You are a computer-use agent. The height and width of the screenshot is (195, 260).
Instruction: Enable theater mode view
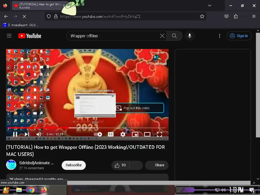tap(147, 134)
